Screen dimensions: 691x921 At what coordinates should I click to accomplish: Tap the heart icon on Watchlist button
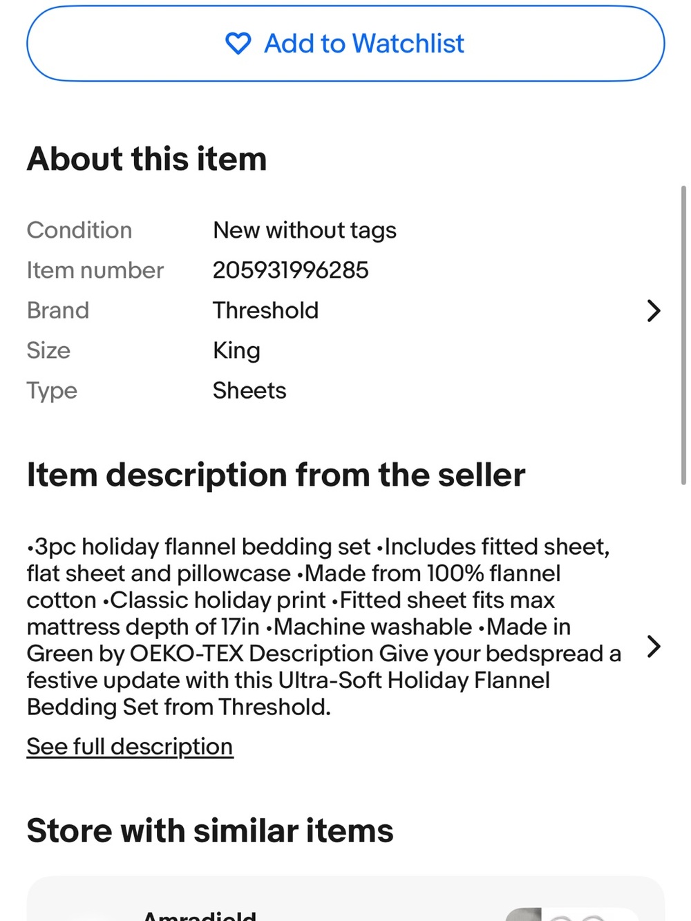point(238,44)
